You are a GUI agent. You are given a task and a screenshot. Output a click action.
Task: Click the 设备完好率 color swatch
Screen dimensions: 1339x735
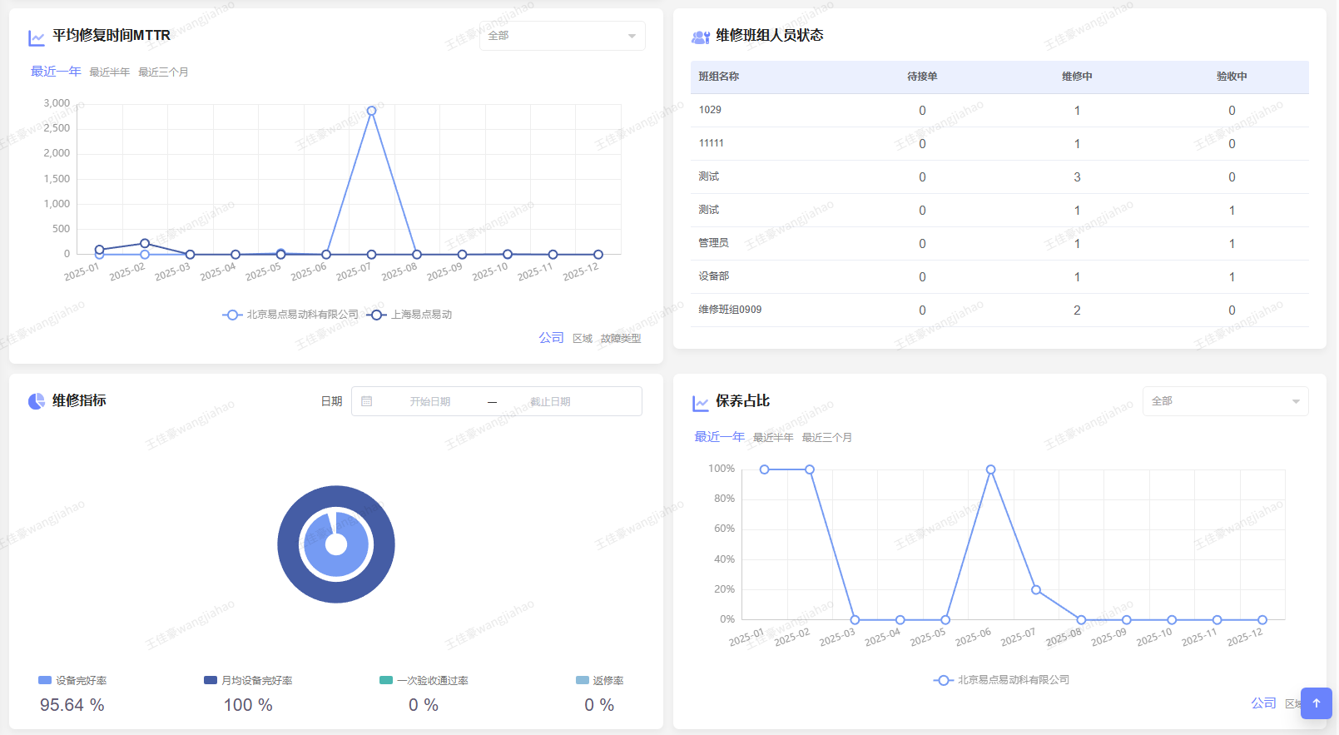[x=45, y=680]
